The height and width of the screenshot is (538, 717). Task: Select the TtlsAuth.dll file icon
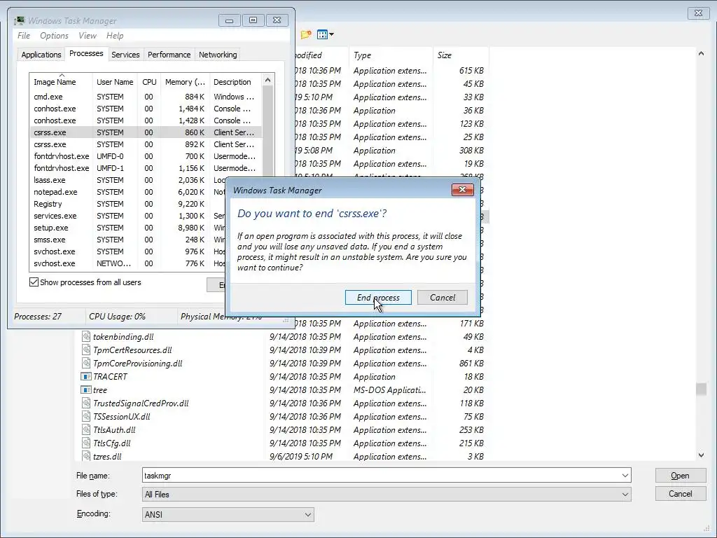(x=86, y=429)
